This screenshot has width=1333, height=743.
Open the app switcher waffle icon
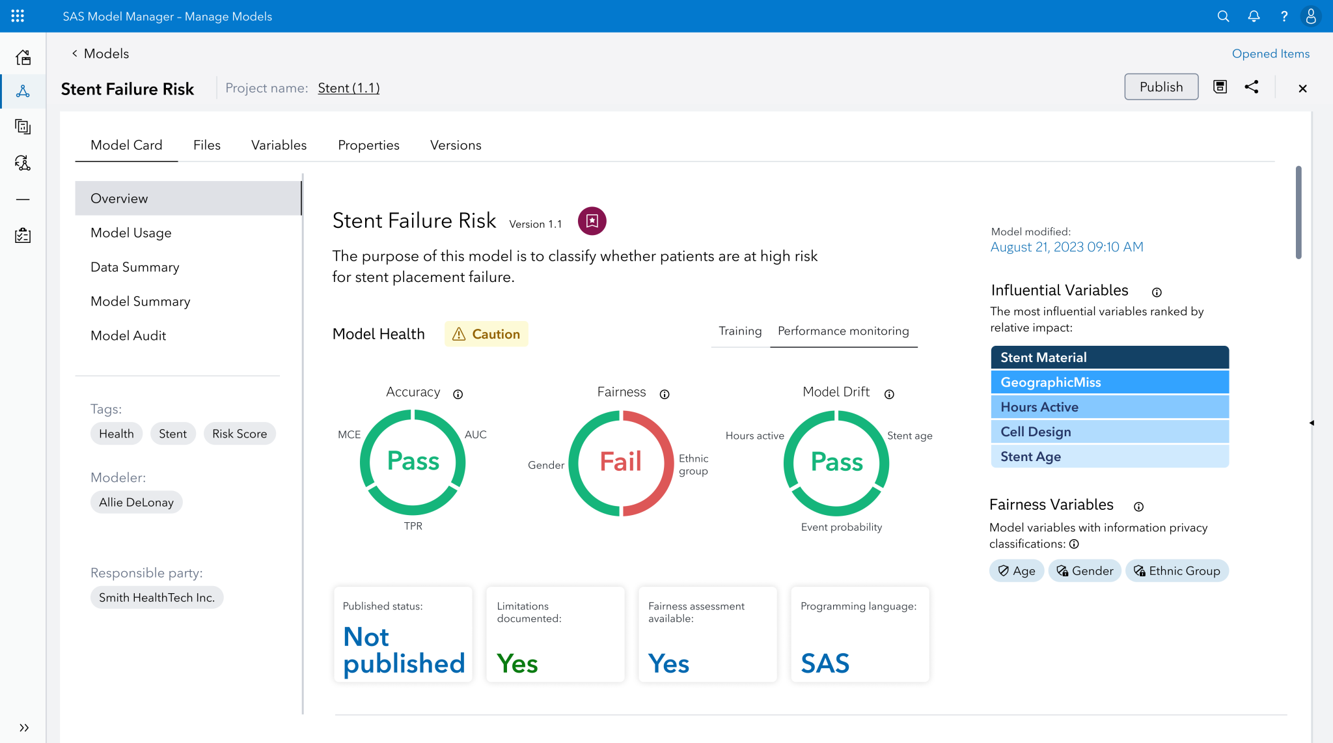[18, 16]
